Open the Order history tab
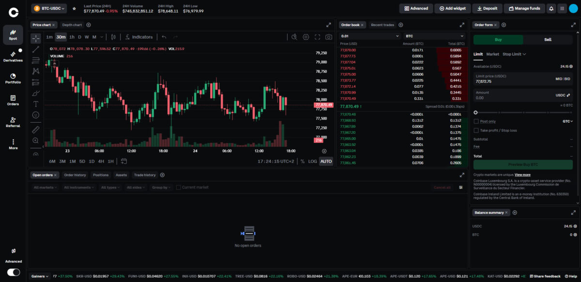Viewport: 581px width, 282px height. pyautogui.click(x=75, y=175)
